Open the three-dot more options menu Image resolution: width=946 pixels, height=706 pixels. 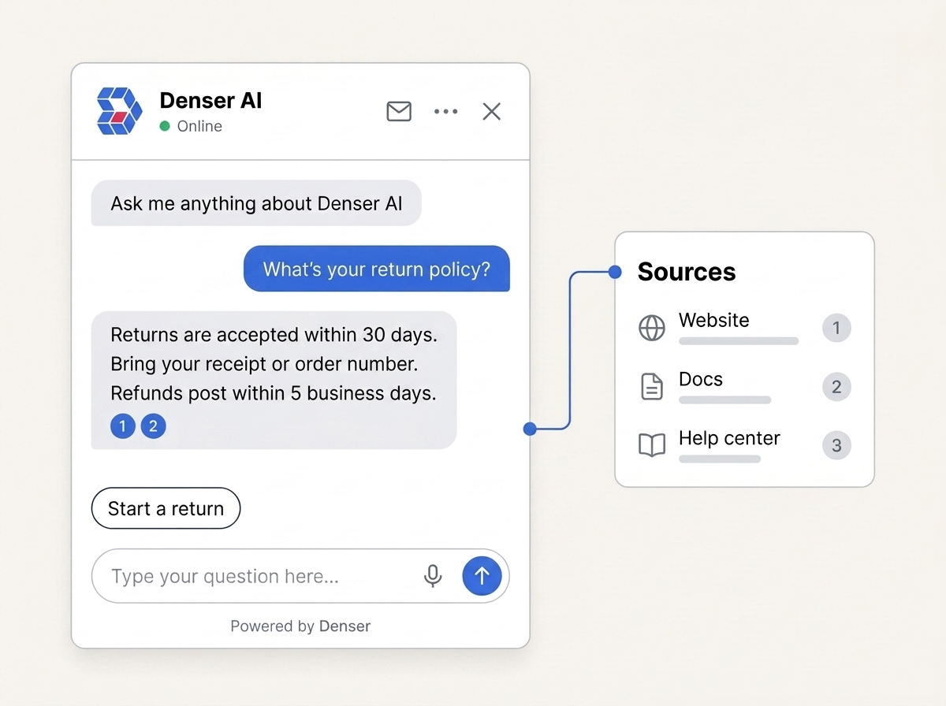(x=445, y=112)
